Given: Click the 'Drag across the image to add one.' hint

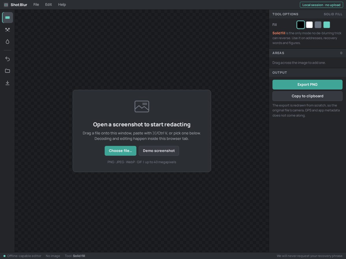Looking at the screenshot, I should point(299,63).
